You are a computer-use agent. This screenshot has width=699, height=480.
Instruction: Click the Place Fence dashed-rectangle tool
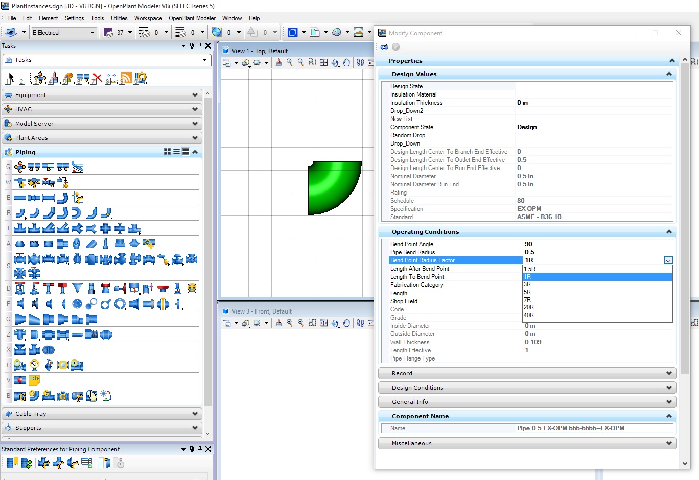tap(25, 78)
